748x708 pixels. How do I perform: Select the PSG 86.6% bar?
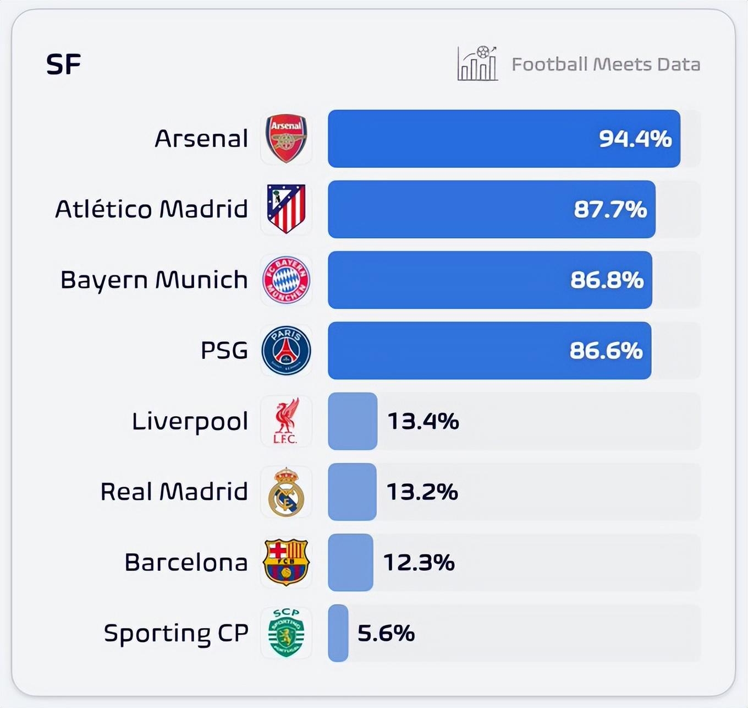tap(490, 351)
